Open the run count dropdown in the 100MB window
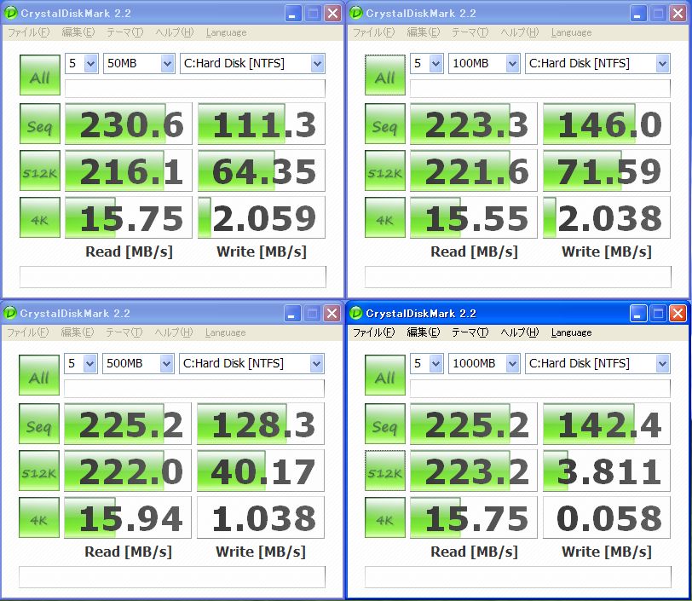The width and height of the screenshot is (692, 601). click(x=427, y=63)
